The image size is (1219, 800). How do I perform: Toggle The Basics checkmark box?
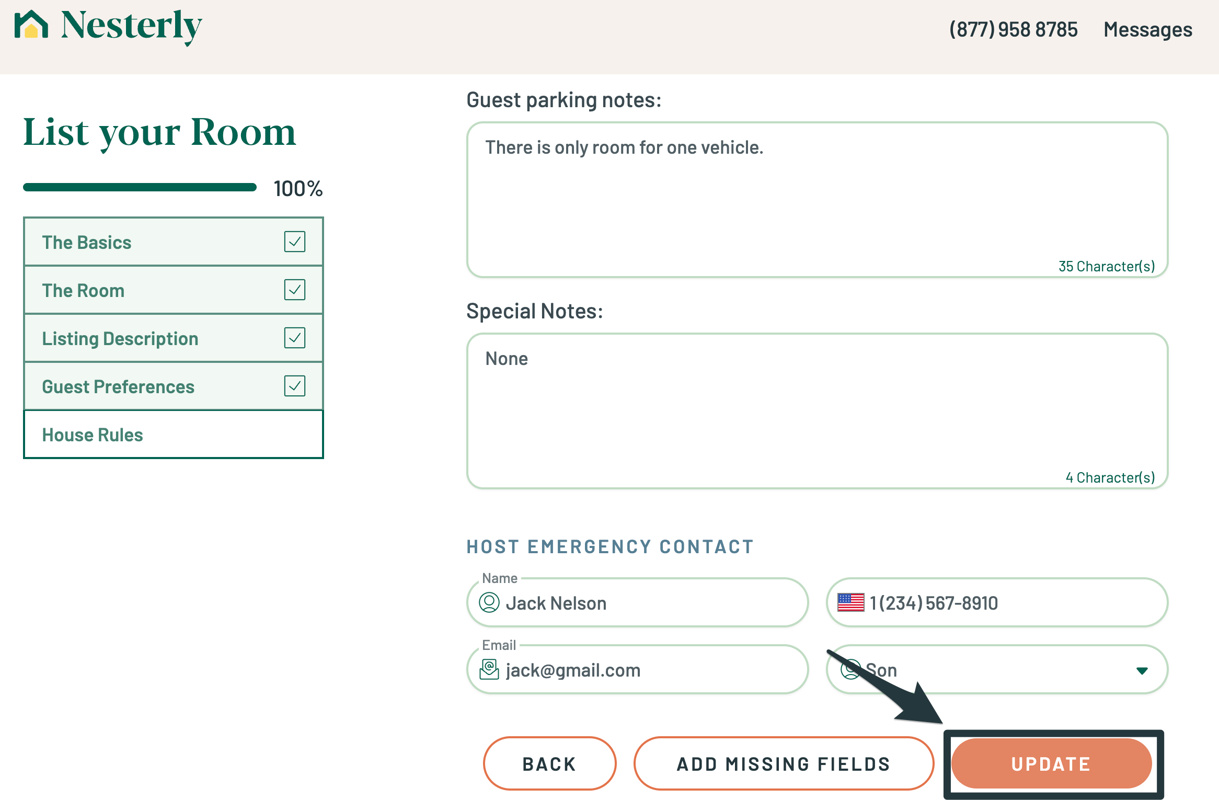click(295, 242)
